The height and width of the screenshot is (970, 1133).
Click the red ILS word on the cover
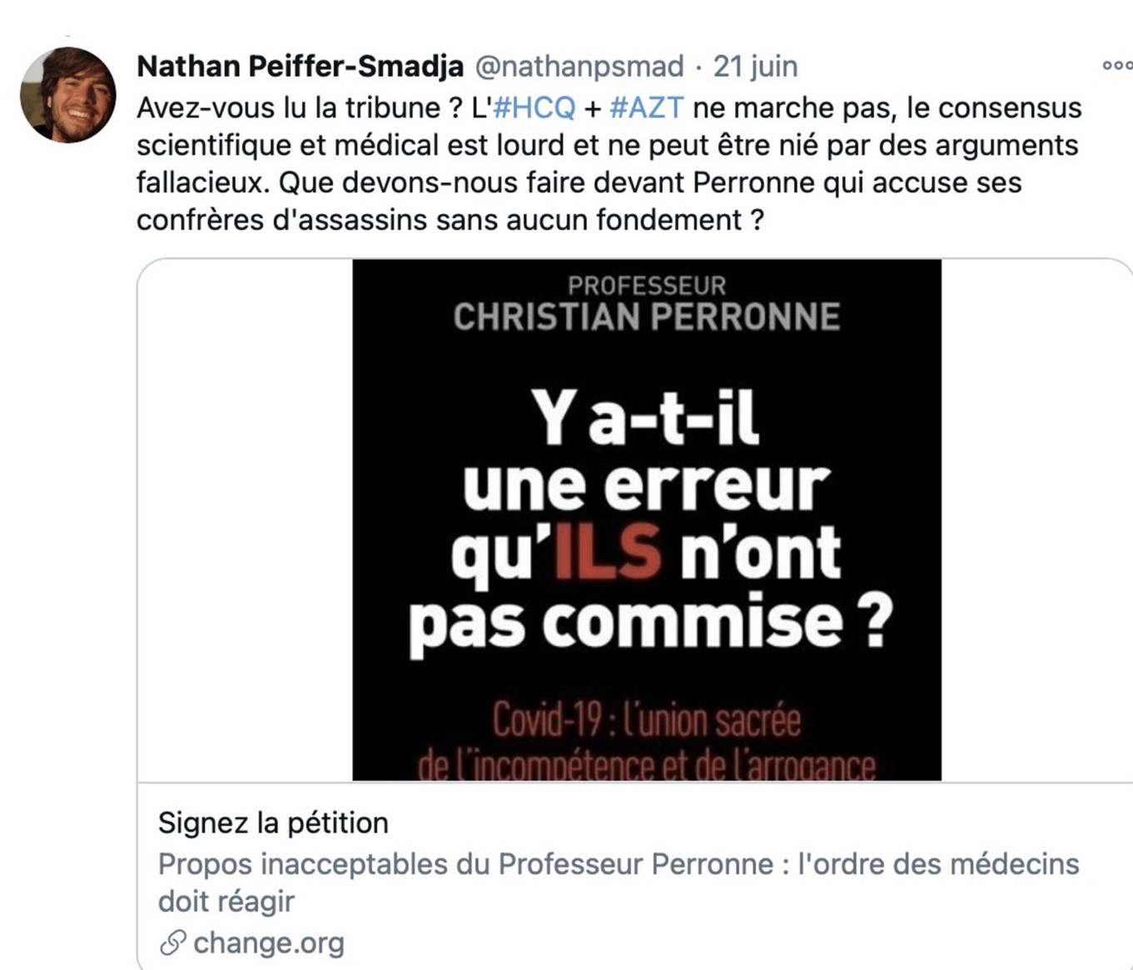[x=608, y=551]
